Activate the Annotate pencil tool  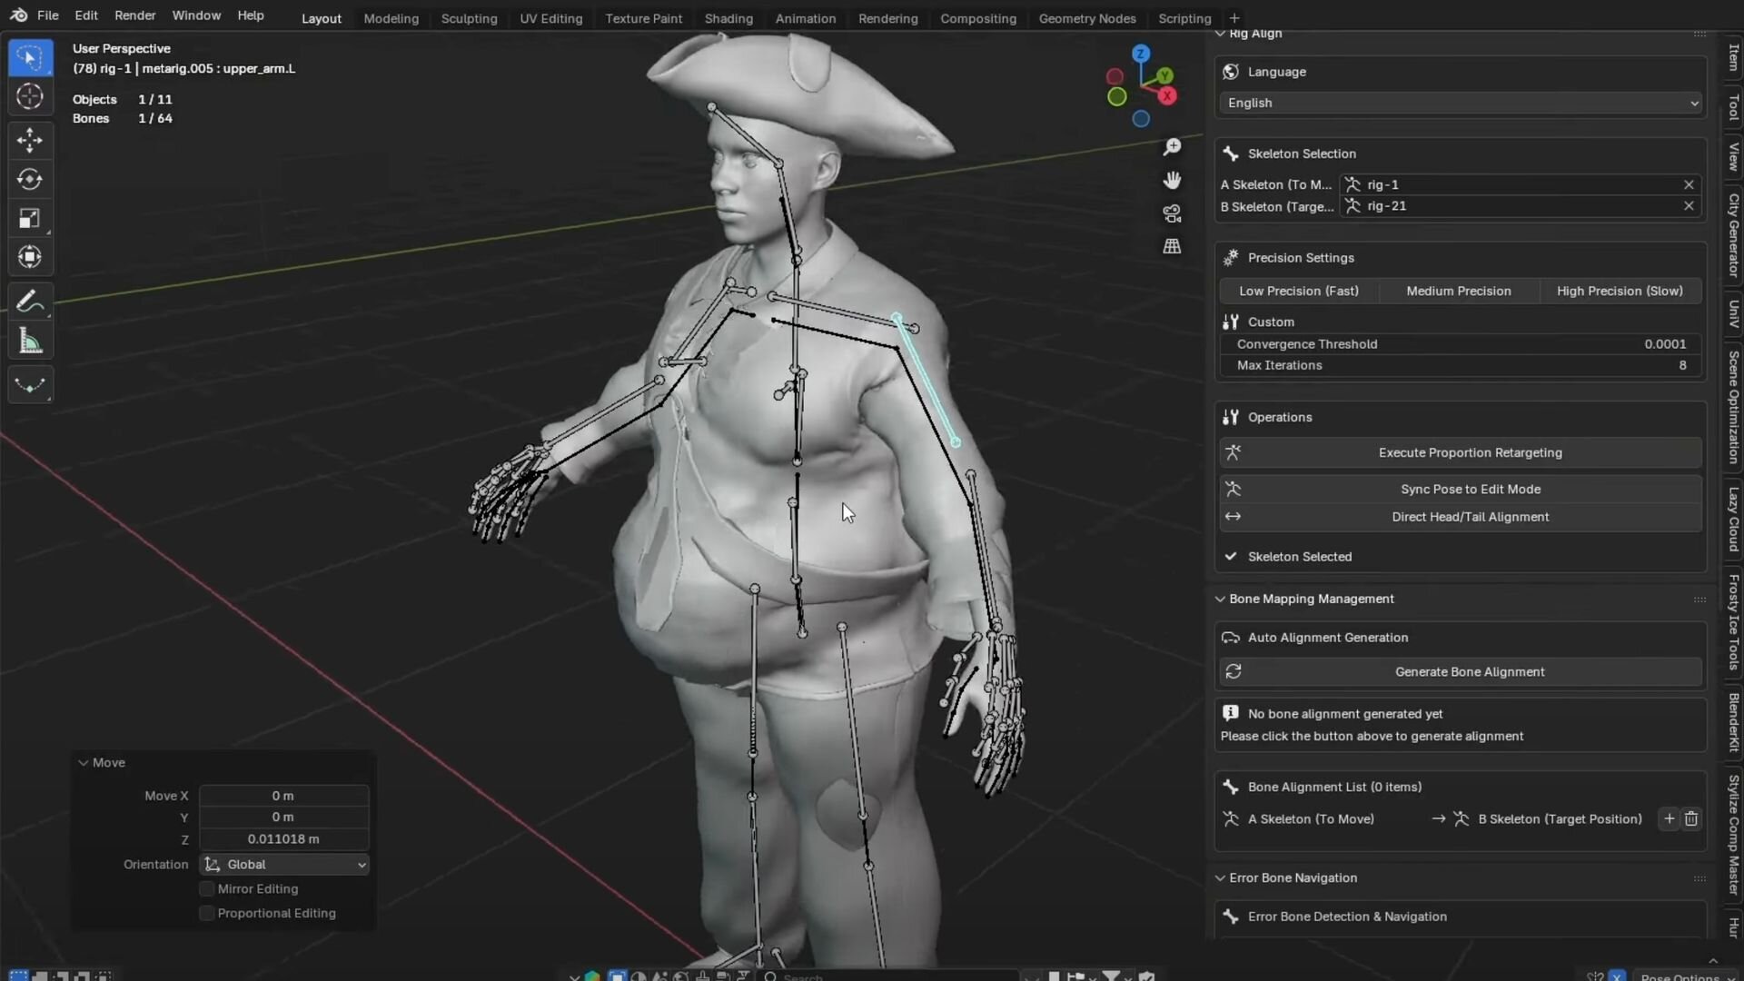pos(30,301)
